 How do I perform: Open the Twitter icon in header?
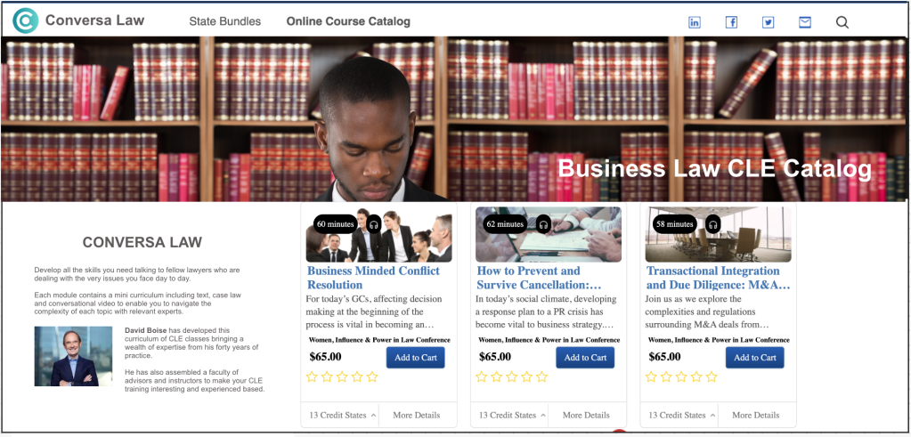[x=769, y=22]
